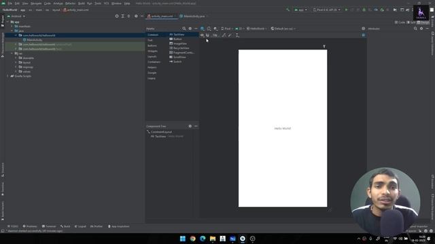The height and width of the screenshot is (244, 435).
Task: Select MainActivity in project tree
Action: [34, 40]
